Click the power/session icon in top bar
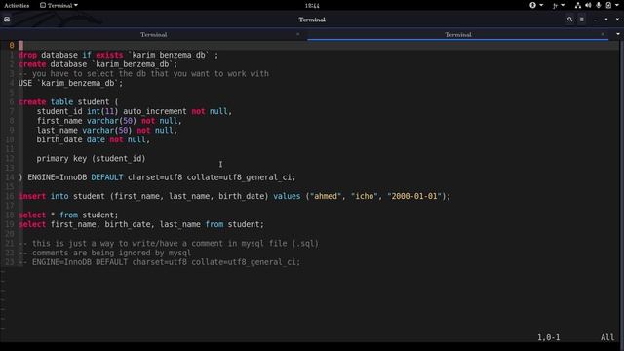 608,5
